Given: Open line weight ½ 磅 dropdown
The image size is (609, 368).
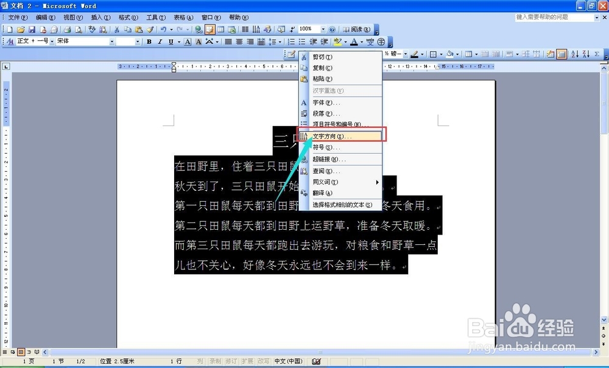Looking at the screenshot, I should [x=406, y=54].
